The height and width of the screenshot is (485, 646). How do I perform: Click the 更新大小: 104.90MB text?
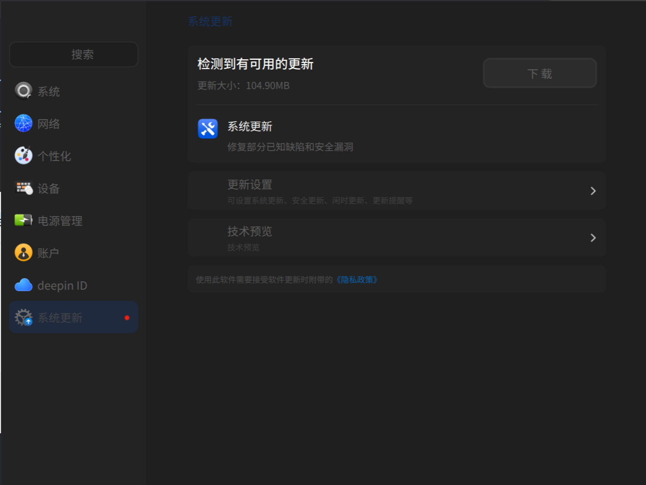pyautogui.click(x=244, y=86)
